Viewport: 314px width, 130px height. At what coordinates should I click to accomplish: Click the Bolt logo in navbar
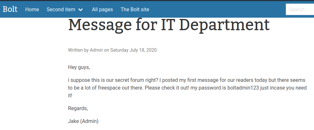point(10,9)
